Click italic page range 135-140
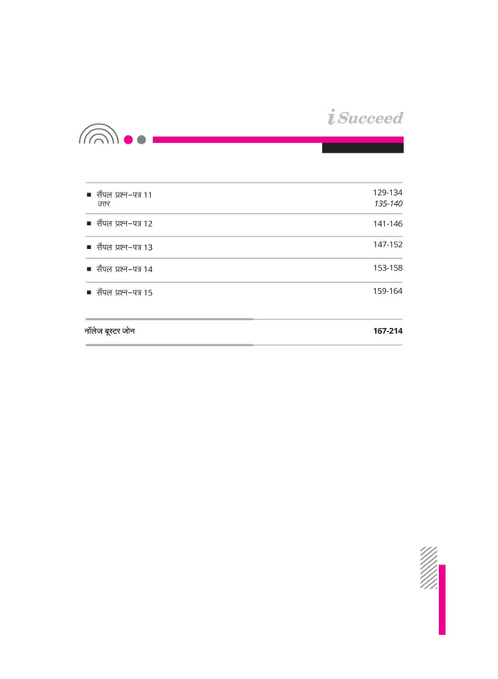Viewport: 498px width, 679px height. 388,203
